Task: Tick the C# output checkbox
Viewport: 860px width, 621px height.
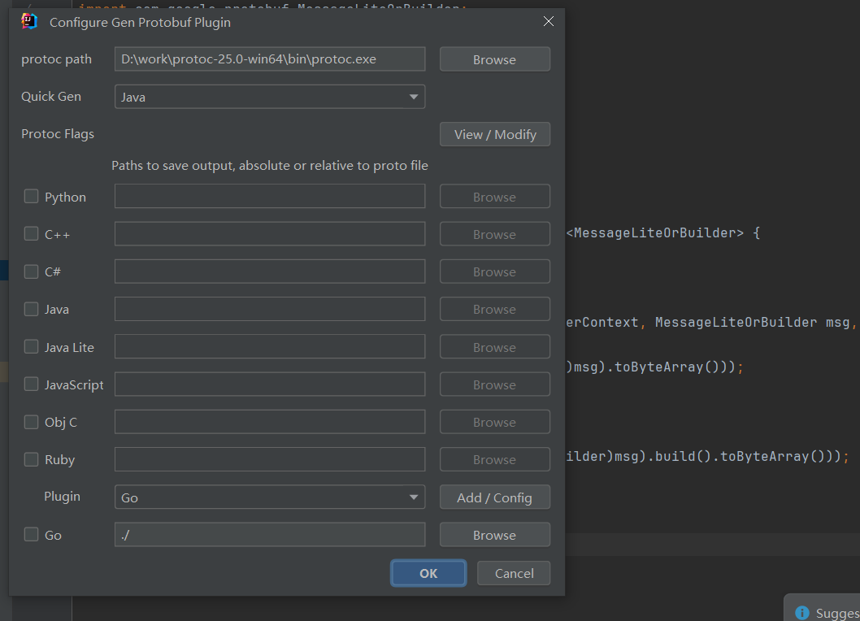Action: [31, 271]
